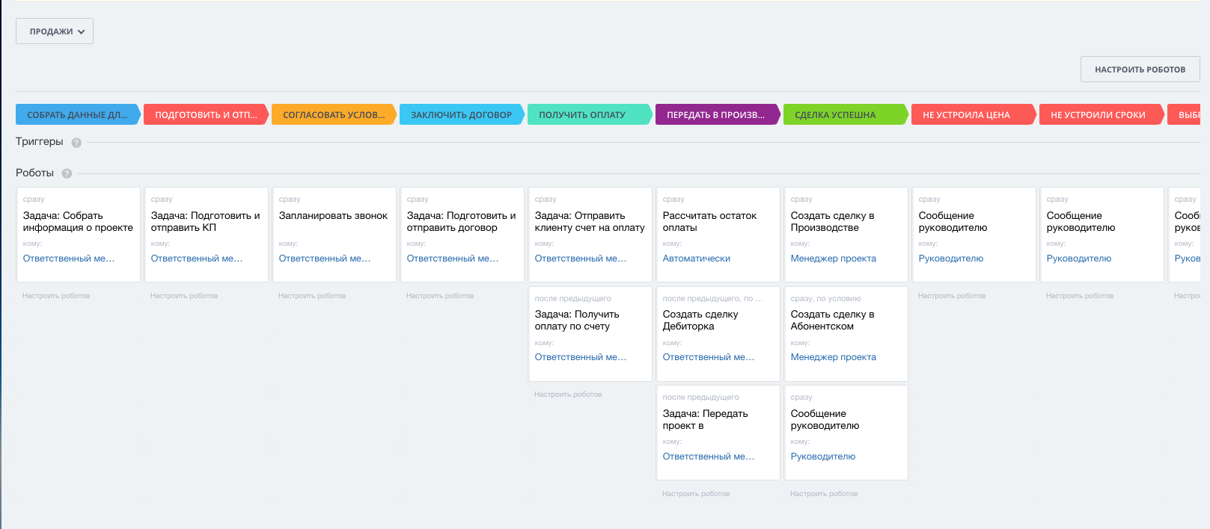
Task: Click the help icon next to Триггеры
Action: pos(76,143)
